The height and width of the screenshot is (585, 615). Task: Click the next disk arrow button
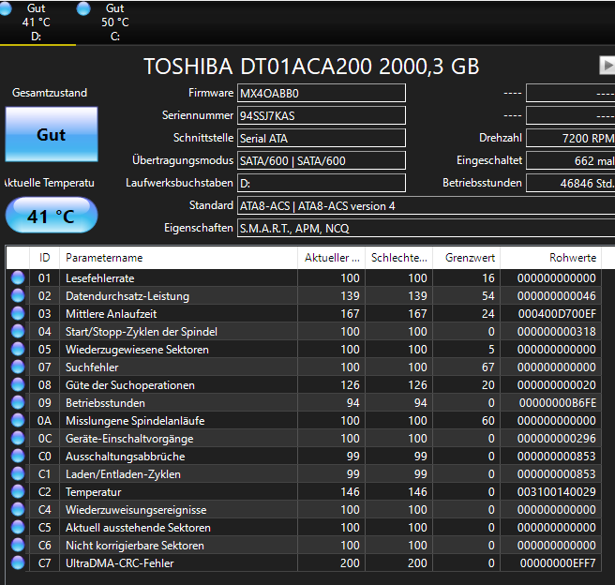click(607, 65)
